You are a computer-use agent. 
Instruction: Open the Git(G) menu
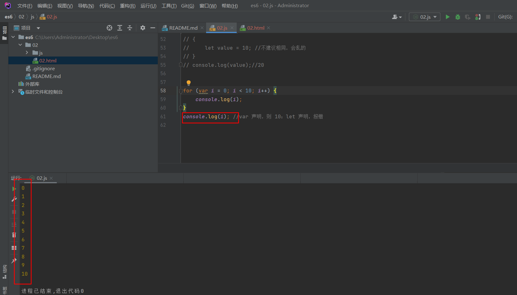point(187,6)
